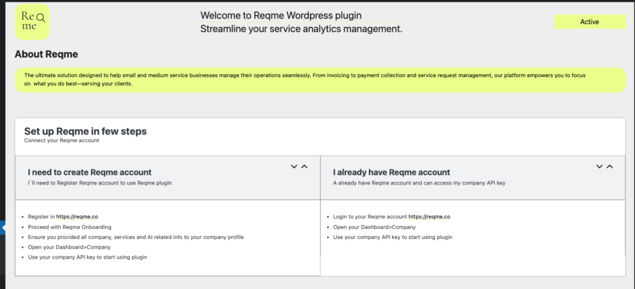
Task: Click the blue sidebar arrow at left edge
Action: coord(3,228)
